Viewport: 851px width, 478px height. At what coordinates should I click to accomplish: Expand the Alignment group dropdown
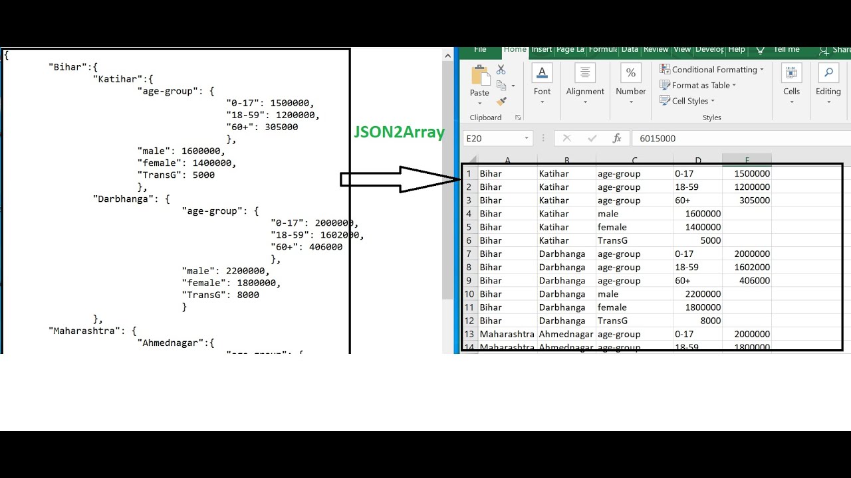[x=585, y=102]
